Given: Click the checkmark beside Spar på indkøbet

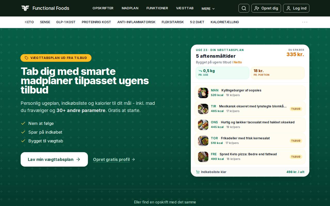Looking at the screenshot, I should coord(23,132).
